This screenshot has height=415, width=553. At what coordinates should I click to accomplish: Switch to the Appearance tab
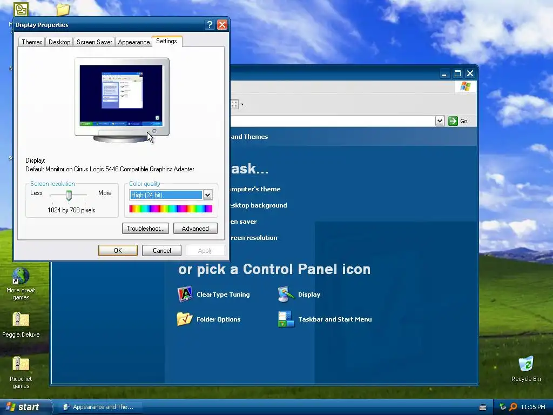[134, 42]
